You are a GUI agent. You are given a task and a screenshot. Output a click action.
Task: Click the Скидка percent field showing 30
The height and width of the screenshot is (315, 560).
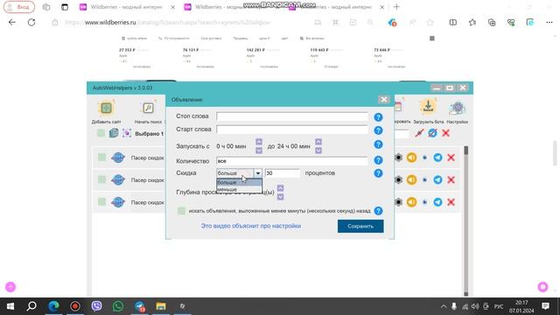tap(282, 173)
